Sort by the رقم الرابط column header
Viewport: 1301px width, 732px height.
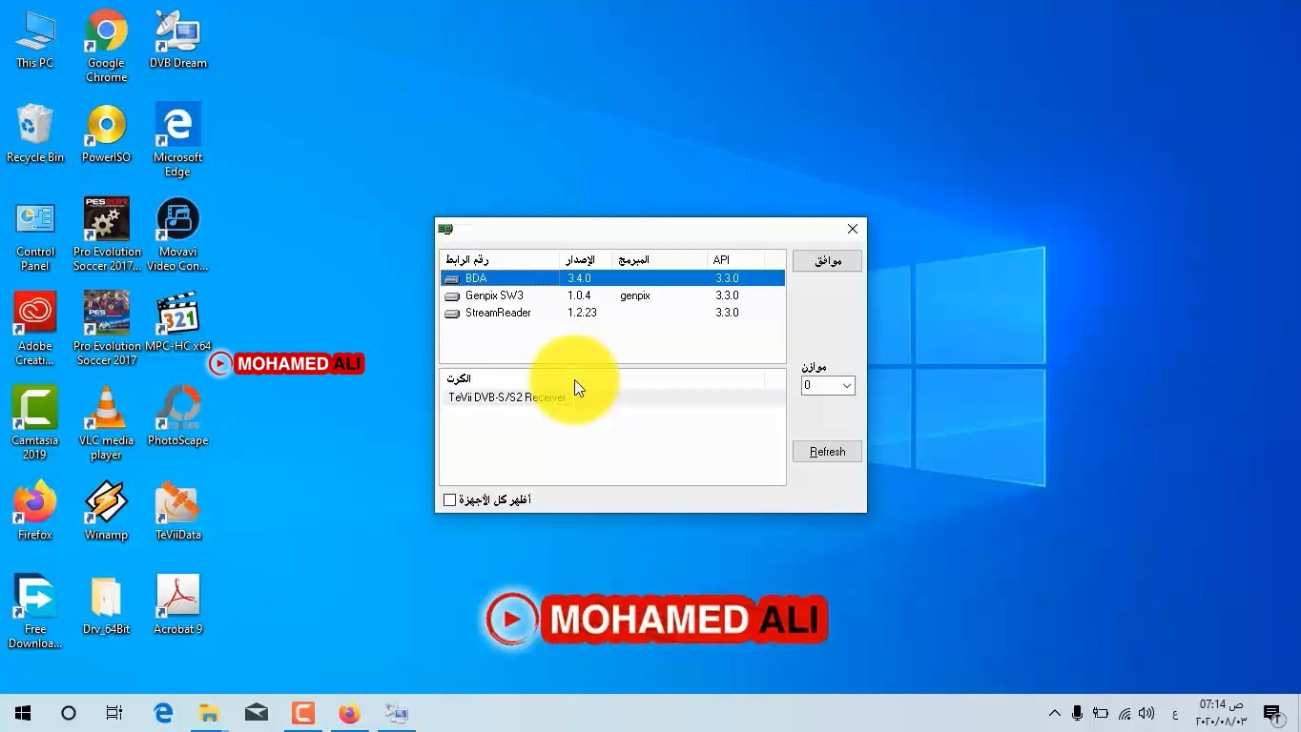coord(500,260)
